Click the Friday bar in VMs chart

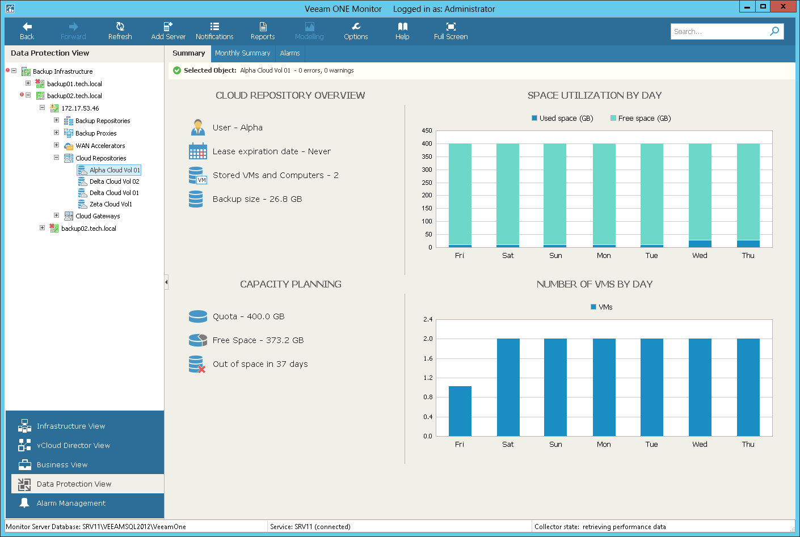(460, 411)
